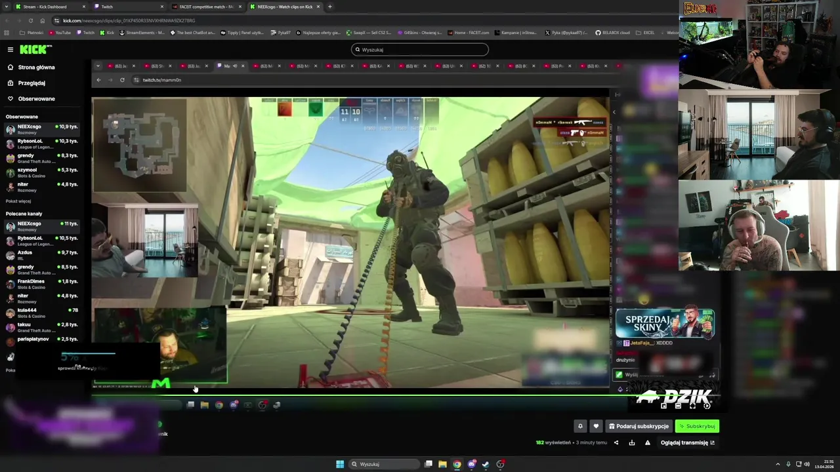Open volume control in system tray
Screen dimensions: 840x472
[807, 464]
